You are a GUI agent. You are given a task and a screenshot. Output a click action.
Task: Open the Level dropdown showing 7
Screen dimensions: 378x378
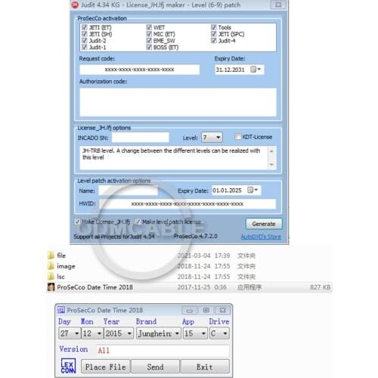(x=212, y=138)
